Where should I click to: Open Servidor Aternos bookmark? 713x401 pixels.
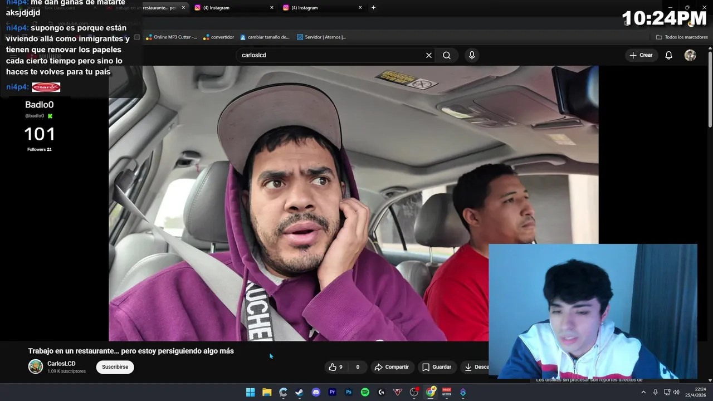[x=321, y=37]
